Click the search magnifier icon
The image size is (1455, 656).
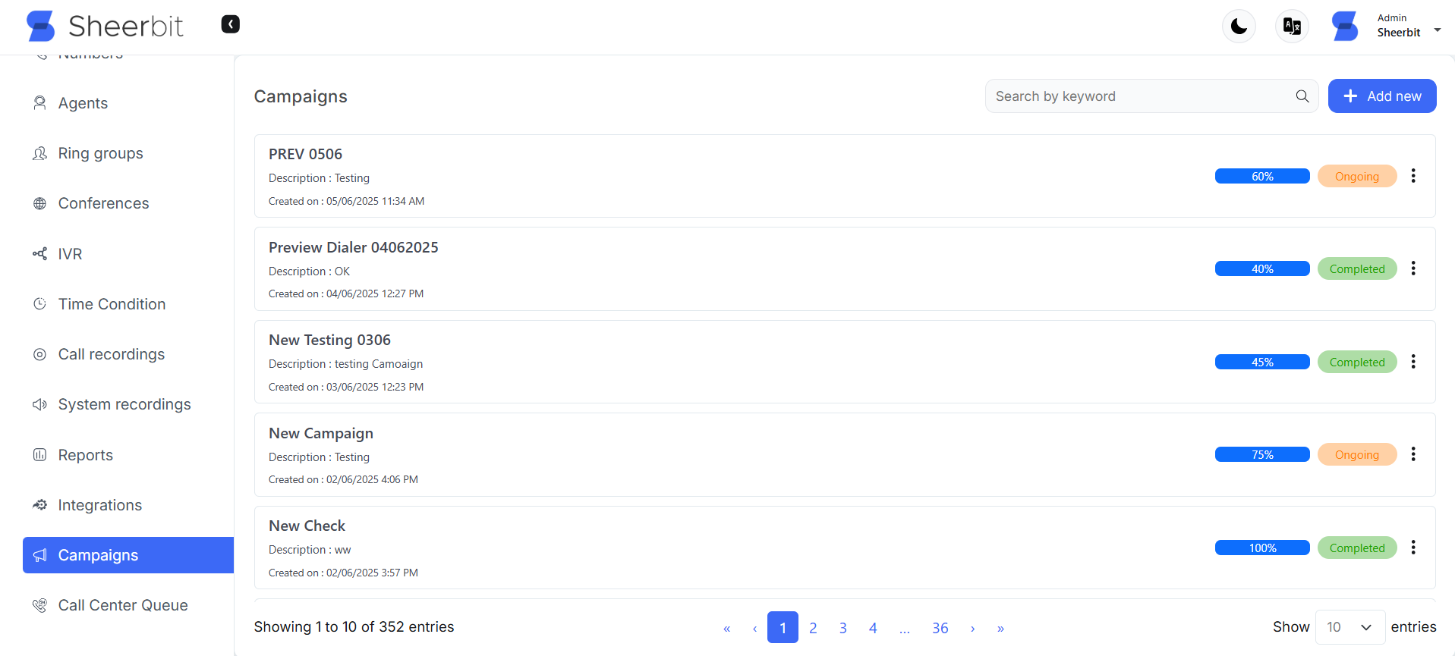pos(1302,96)
